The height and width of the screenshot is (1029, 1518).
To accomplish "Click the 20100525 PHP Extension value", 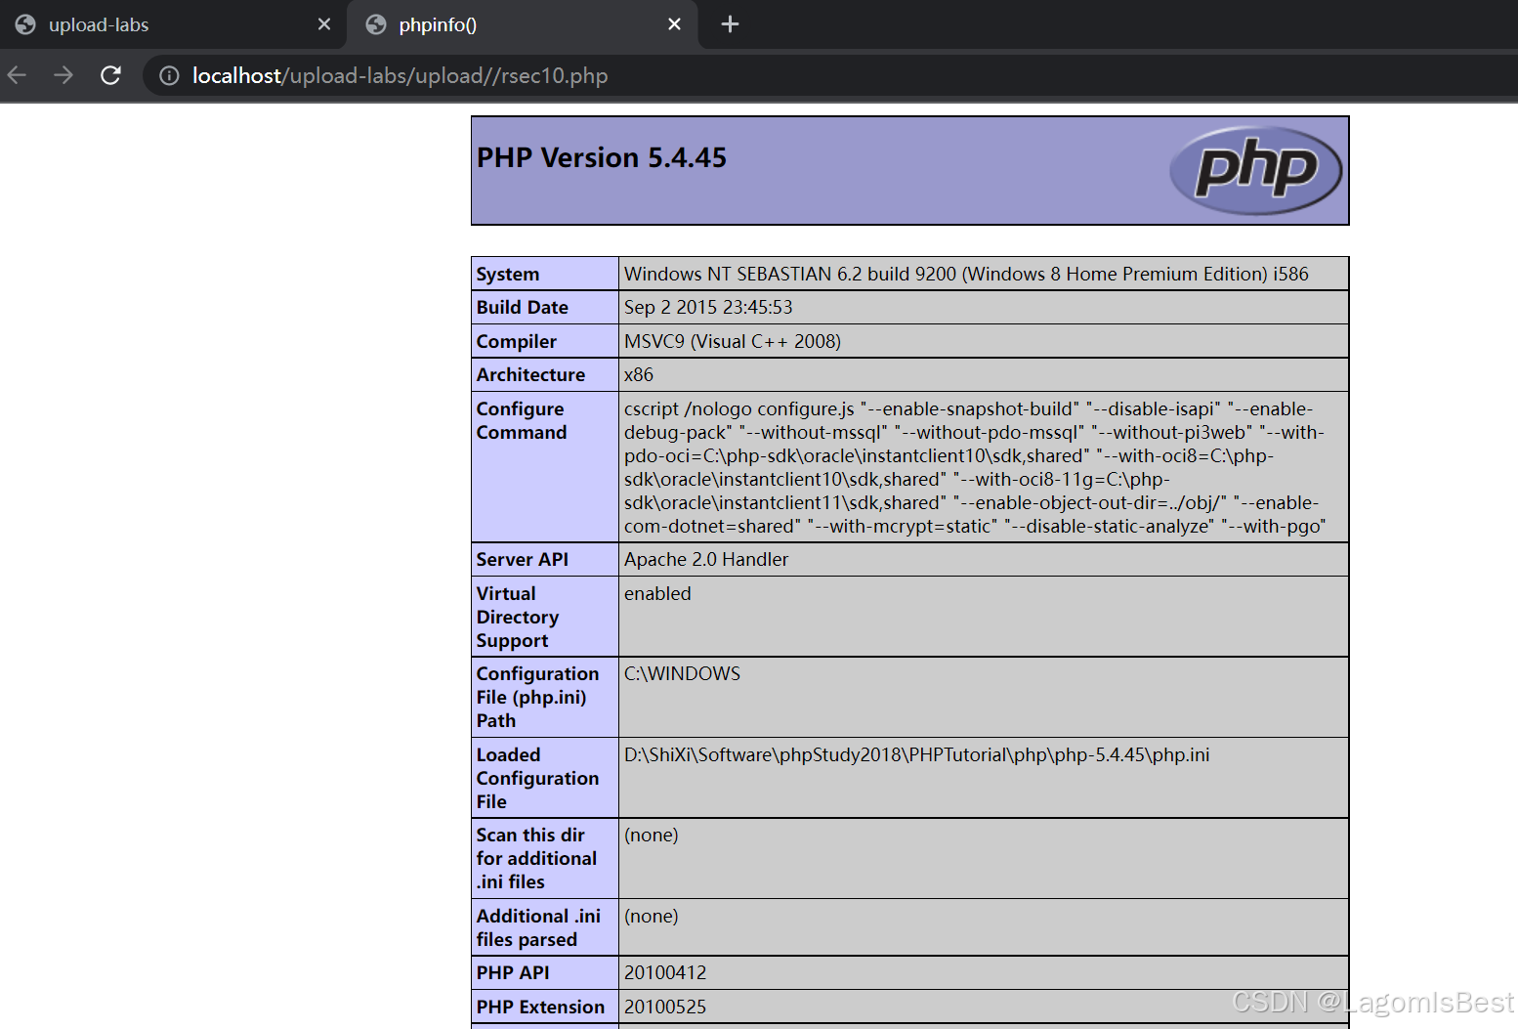I will pos(665,1008).
